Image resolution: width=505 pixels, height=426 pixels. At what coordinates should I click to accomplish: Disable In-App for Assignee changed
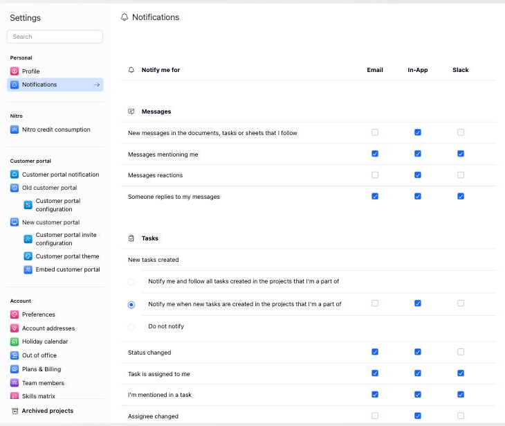[418, 416]
